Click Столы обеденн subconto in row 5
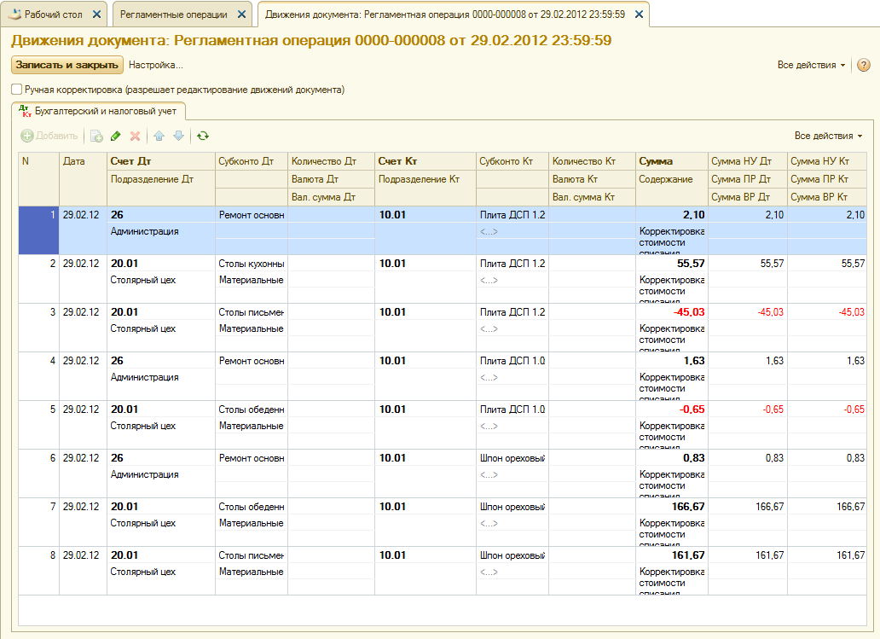Viewport: 880px width, 639px height. click(x=252, y=410)
